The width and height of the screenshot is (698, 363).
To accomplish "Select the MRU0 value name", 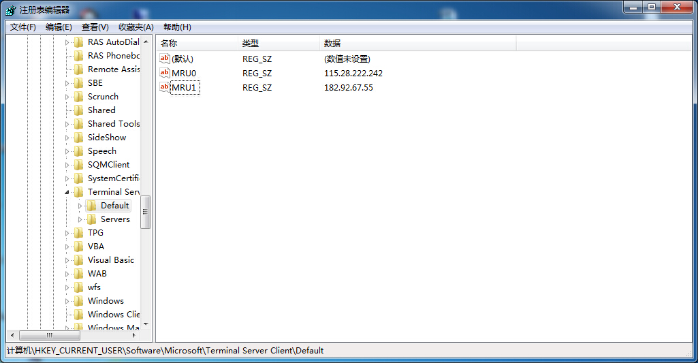I will 184,73.
